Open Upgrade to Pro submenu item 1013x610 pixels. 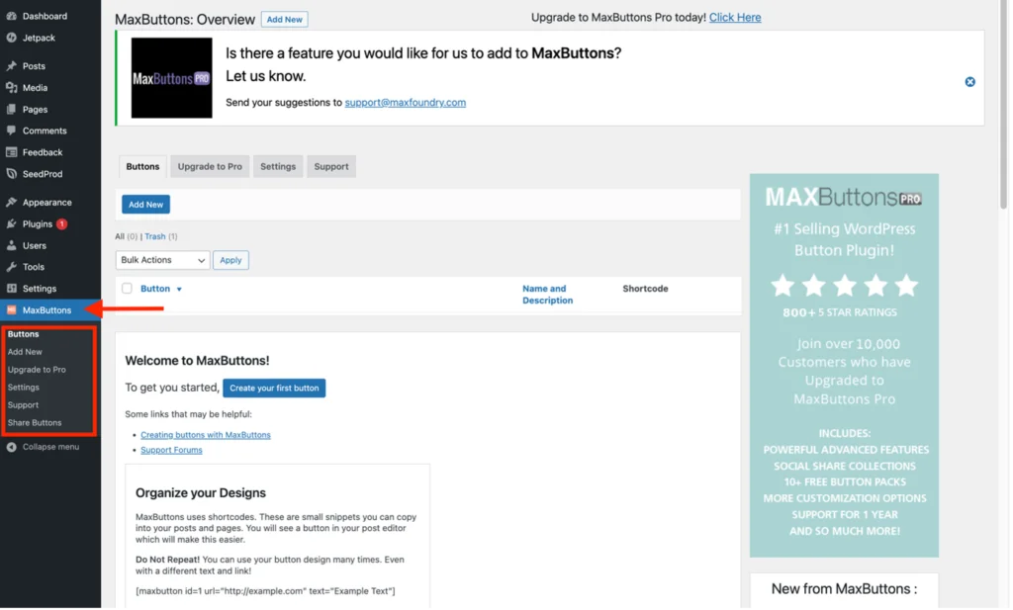(37, 370)
